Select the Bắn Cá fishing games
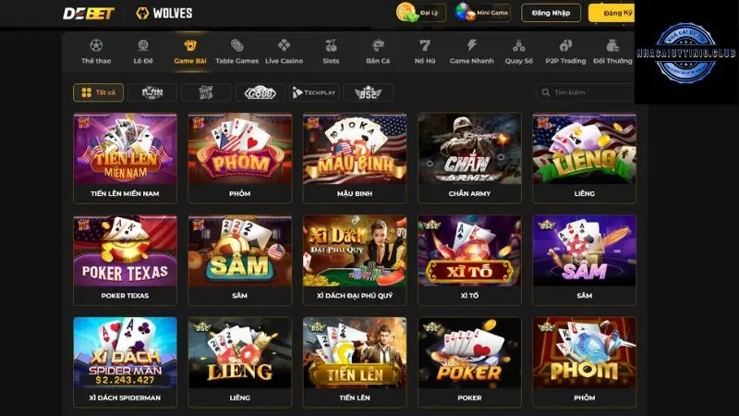This screenshot has height=416, width=739. (x=378, y=52)
